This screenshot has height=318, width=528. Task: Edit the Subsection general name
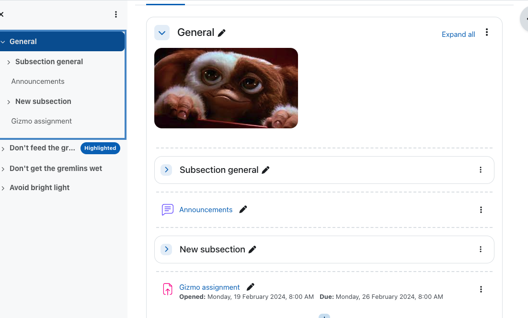[x=266, y=170]
